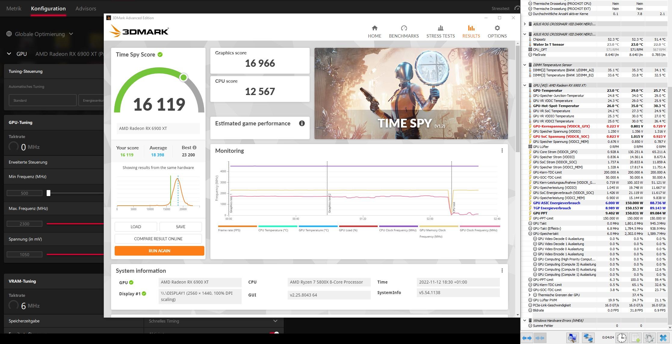Toggle GPU Clock Frequency legend in Monitoring
Image resolution: width=672 pixels, height=344 pixels.
[480, 229]
